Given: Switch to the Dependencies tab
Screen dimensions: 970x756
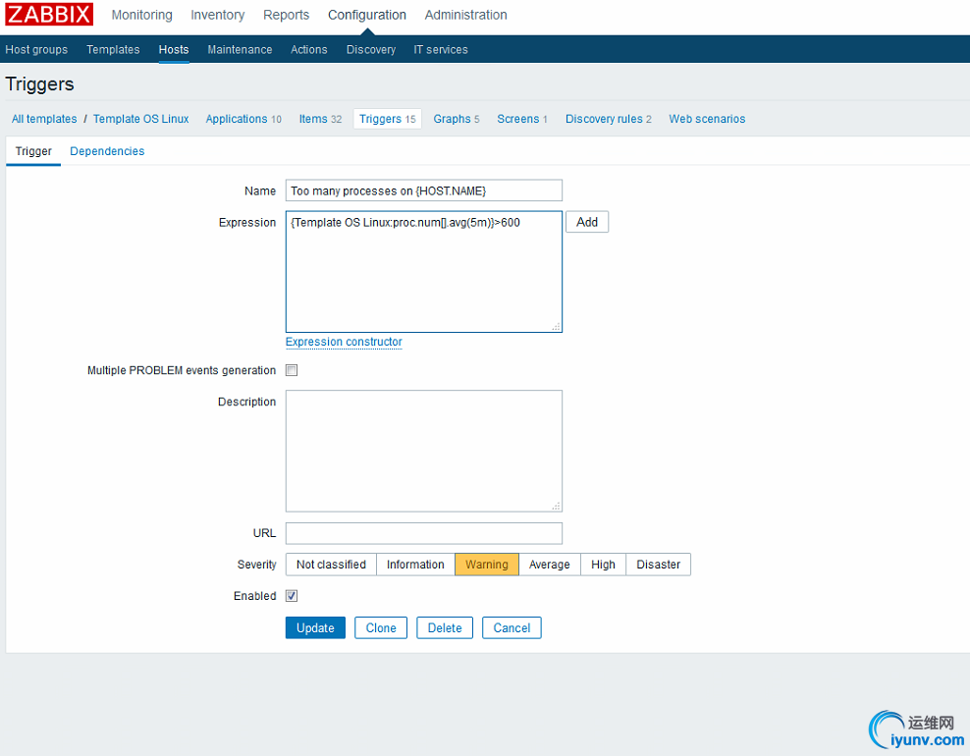Looking at the screenshot, I should click(107, 151).
